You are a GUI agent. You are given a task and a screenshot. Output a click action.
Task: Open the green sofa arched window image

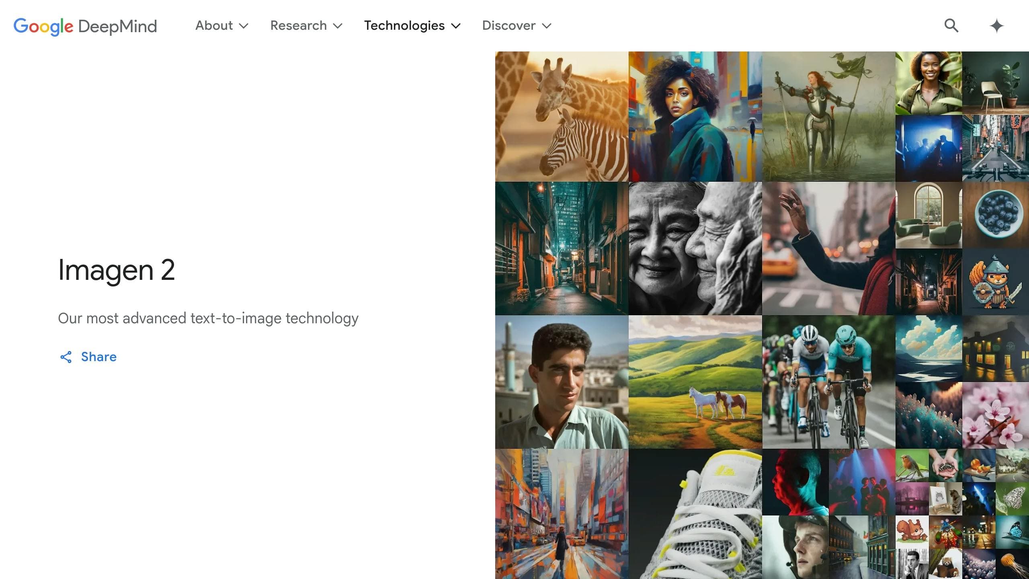click(x=929, y=215)
